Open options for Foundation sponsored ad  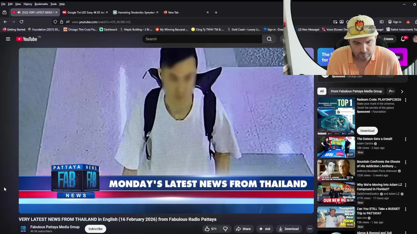coord(406,100)
